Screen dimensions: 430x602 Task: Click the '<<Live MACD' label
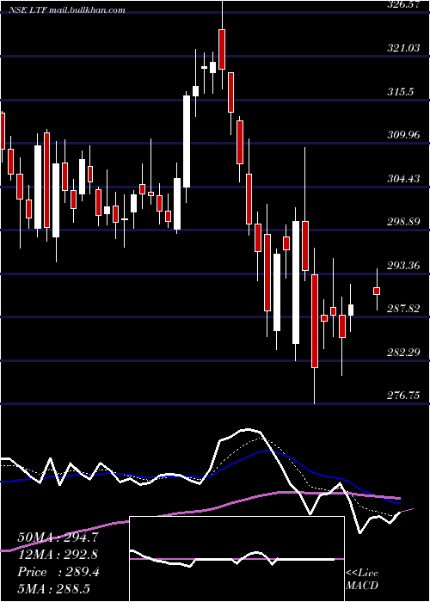click(x=362, y=580)
